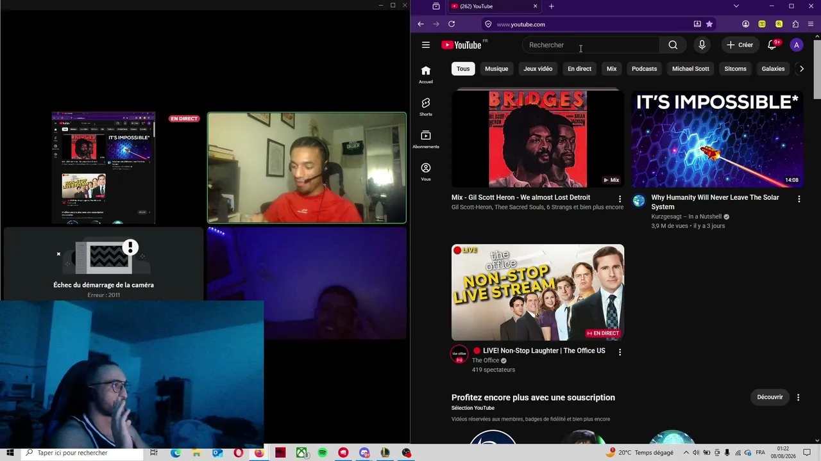Open the Bridges mix thumbnail
This screenshot has height=461, width=821.
point(537,139)
